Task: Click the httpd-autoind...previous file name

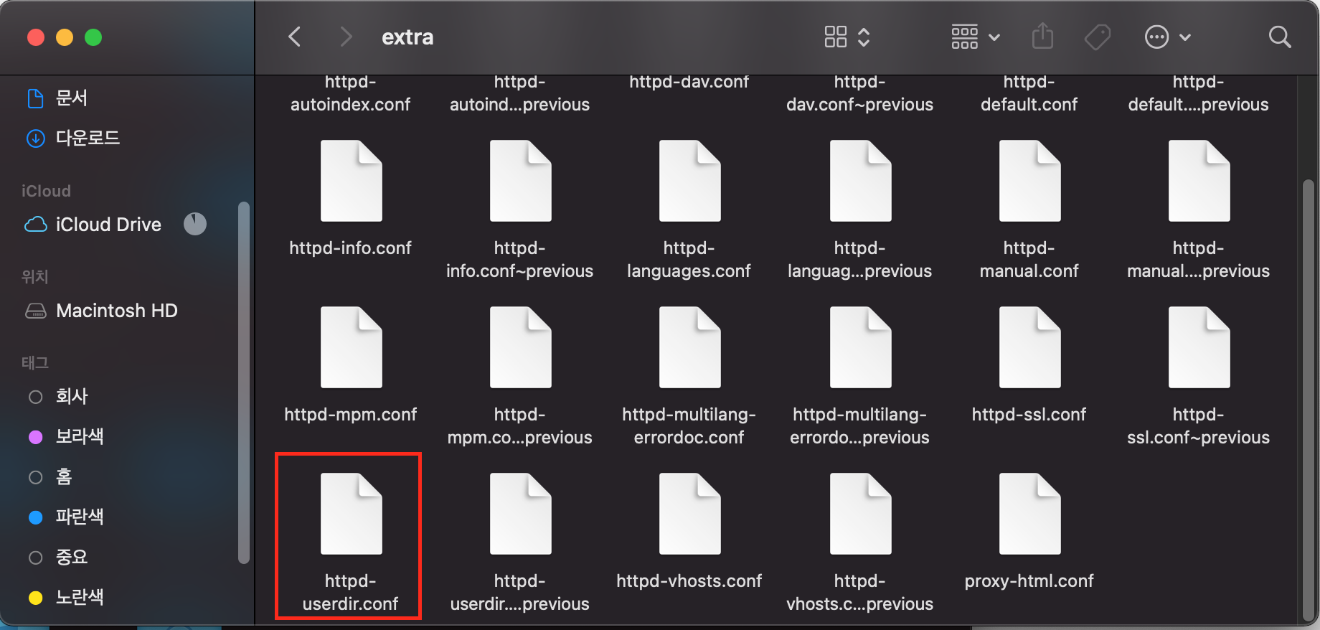Action: click(x=520, y=93)
